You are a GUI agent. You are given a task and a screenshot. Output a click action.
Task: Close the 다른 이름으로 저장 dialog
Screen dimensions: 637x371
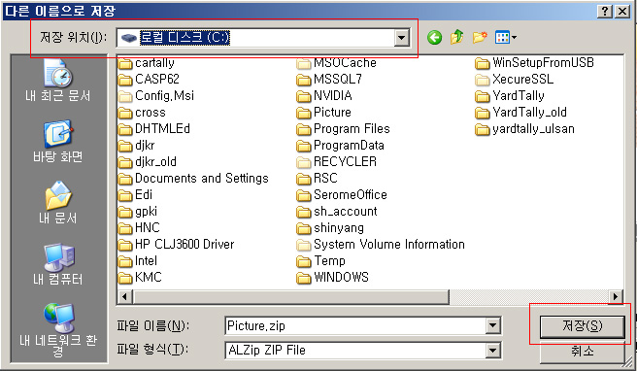click(622, 11)
